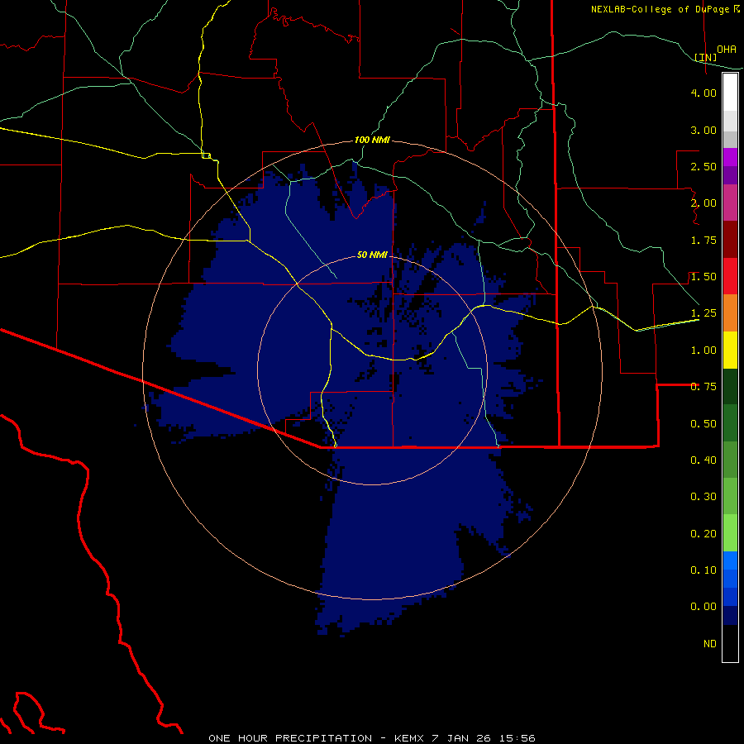Click the 50 NMI range ring label

click(372, 255)
